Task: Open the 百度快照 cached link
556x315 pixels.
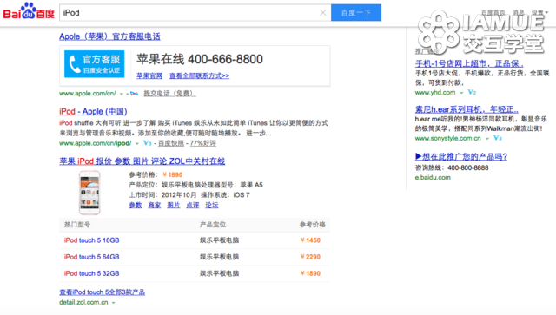Action: [171, 143]
